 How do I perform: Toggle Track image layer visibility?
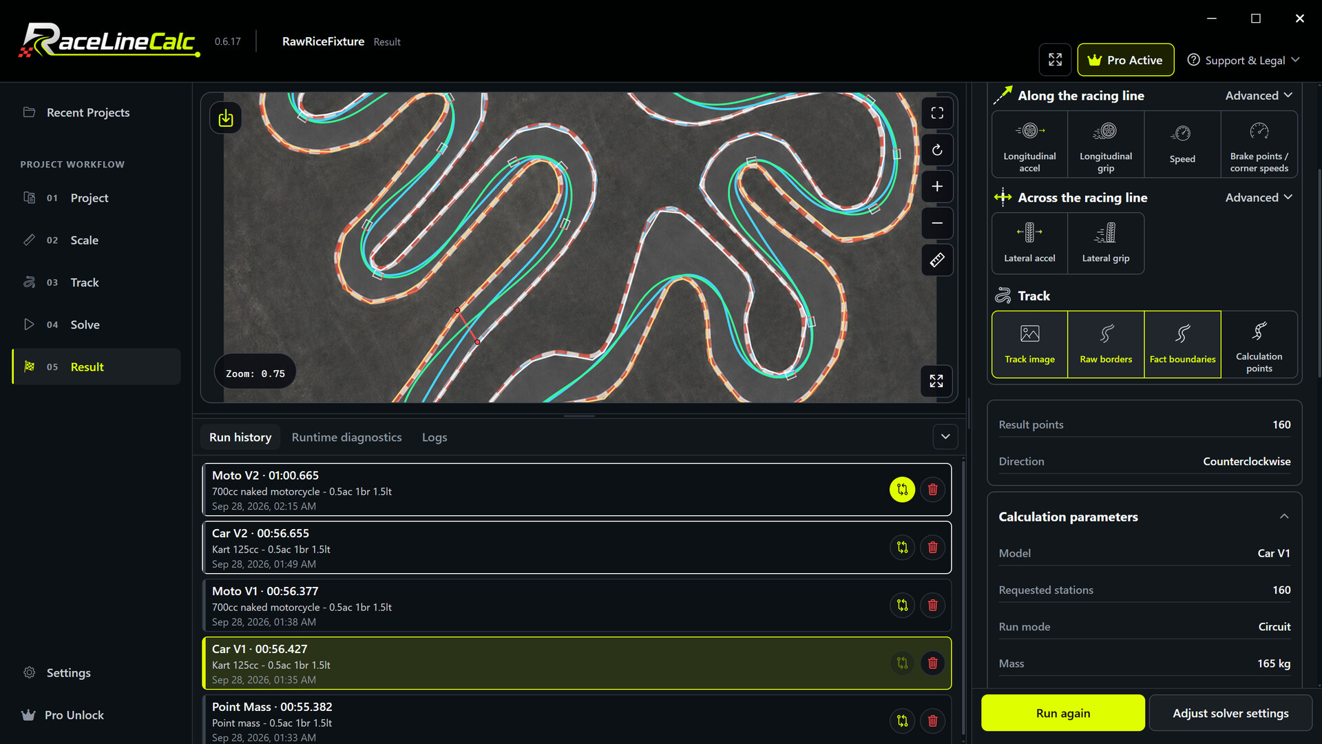point(1029,344)
